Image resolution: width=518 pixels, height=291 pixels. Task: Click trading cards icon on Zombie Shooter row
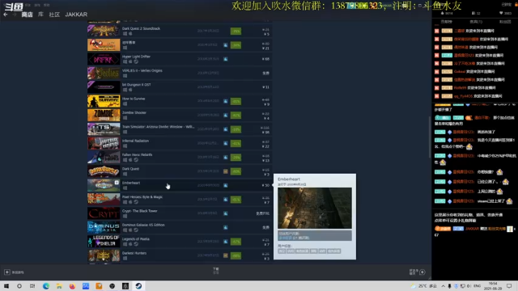pos(226,115)
